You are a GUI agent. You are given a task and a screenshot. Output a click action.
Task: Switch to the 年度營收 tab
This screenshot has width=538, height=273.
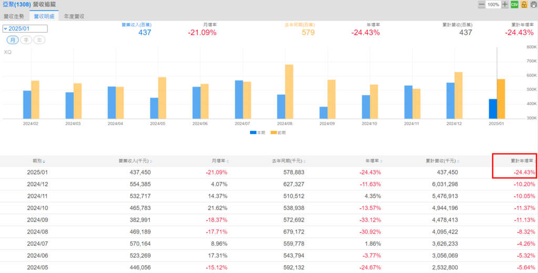74,16
